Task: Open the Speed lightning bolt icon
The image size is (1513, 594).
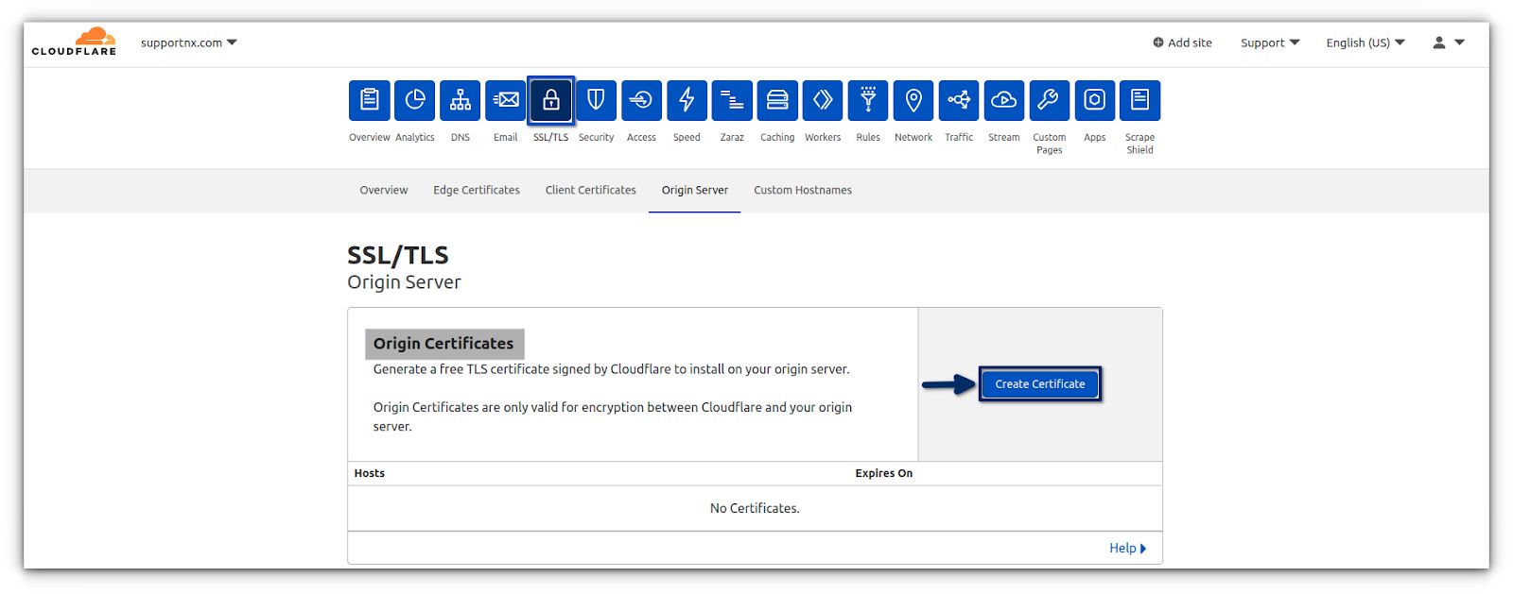Action: click(687, 100)
